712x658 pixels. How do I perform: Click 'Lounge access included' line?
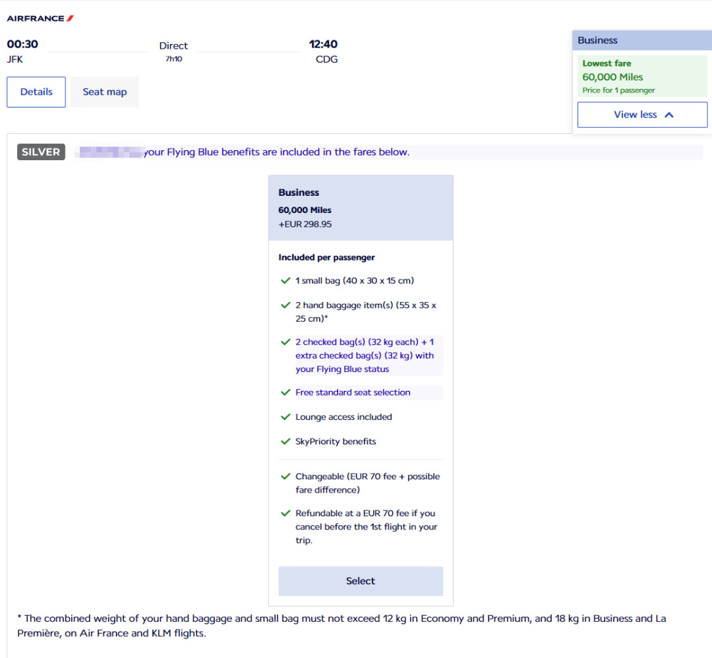point(343,417)
